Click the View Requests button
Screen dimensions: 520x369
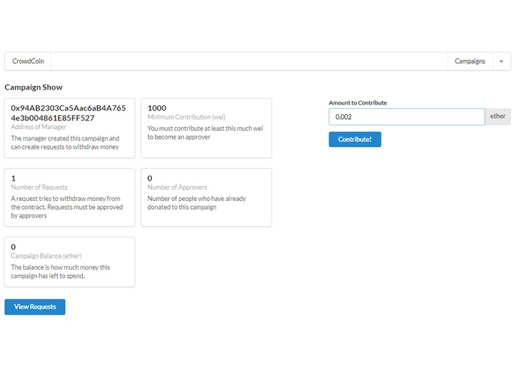tap(35, 307)
